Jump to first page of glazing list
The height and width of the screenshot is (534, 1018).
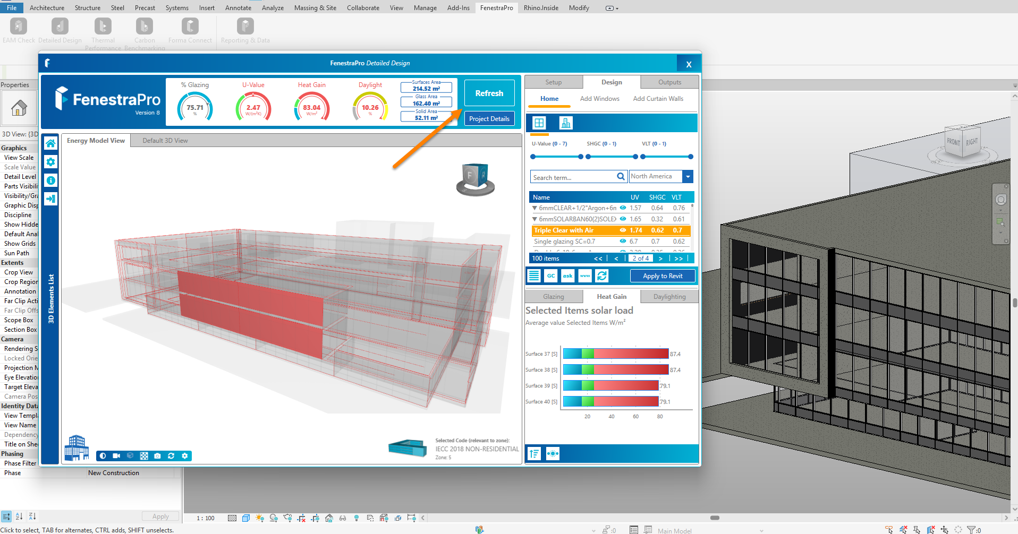[x=598, y=259]
